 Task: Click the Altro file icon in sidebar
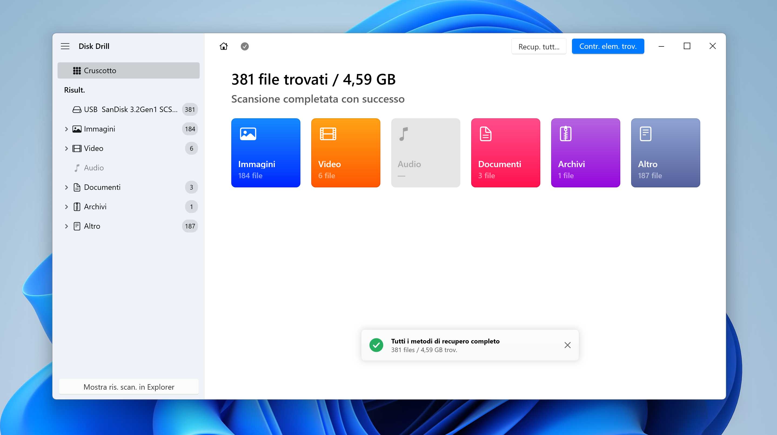(x=77, y=226)
